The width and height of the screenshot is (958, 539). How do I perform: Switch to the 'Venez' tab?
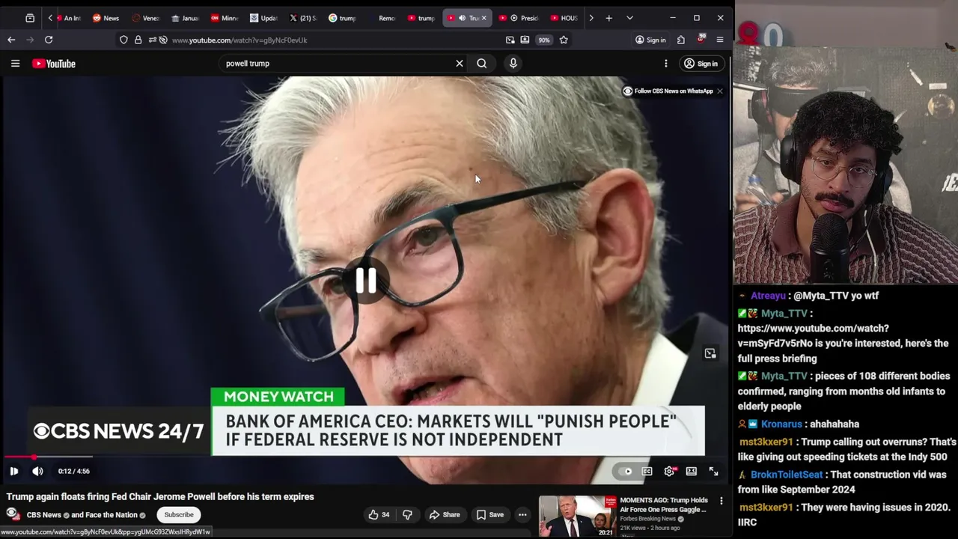[145, 18]
